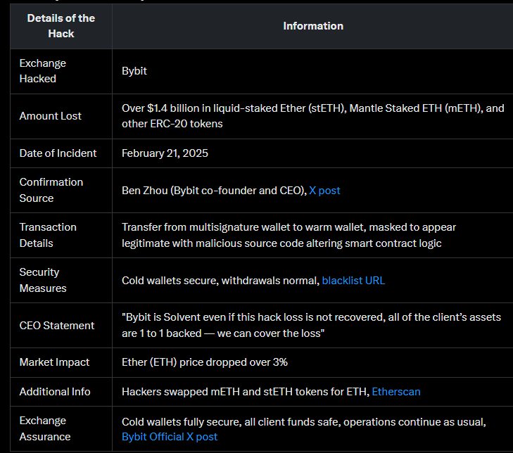Select the 'Transaction Details' row label
513x453 pixels.
click(48, 235)
